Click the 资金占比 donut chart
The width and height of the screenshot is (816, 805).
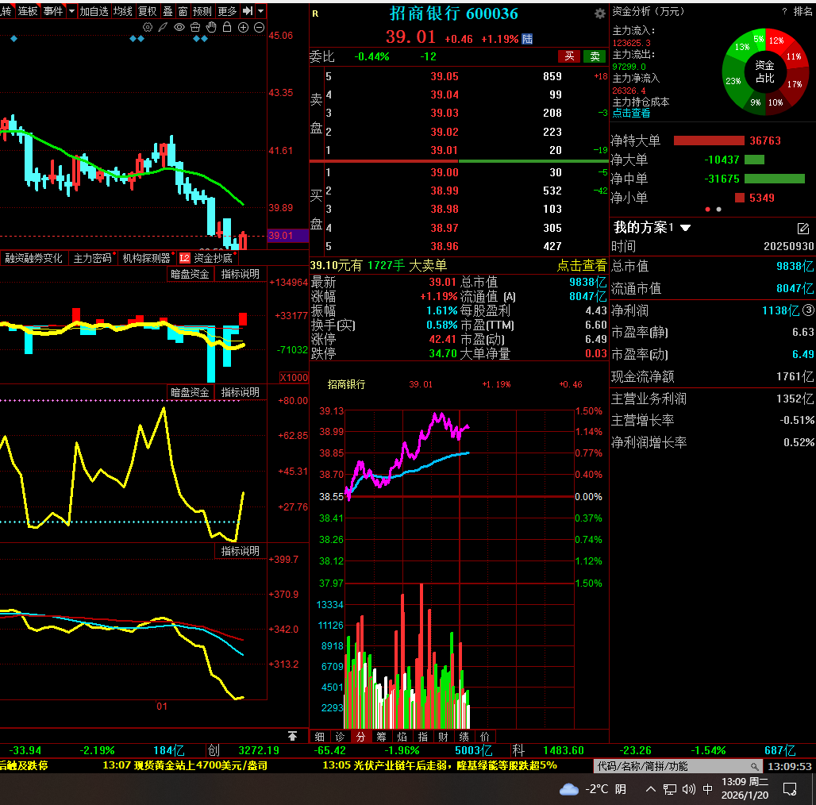click(765, 71)
